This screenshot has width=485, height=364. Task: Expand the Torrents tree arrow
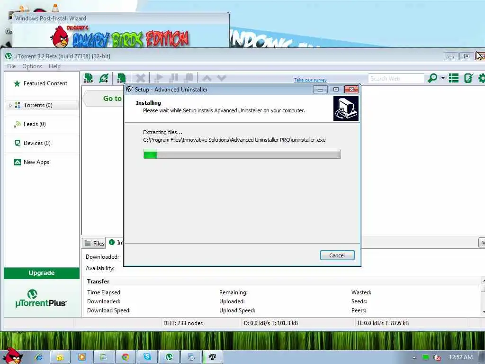[10, 106]
